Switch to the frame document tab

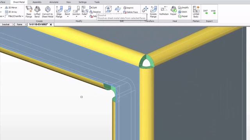point(20,24)
